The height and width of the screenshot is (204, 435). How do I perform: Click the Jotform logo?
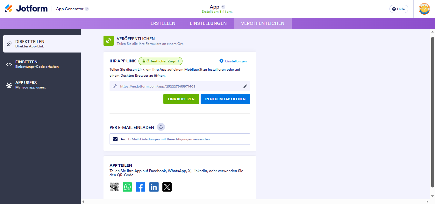26,9
